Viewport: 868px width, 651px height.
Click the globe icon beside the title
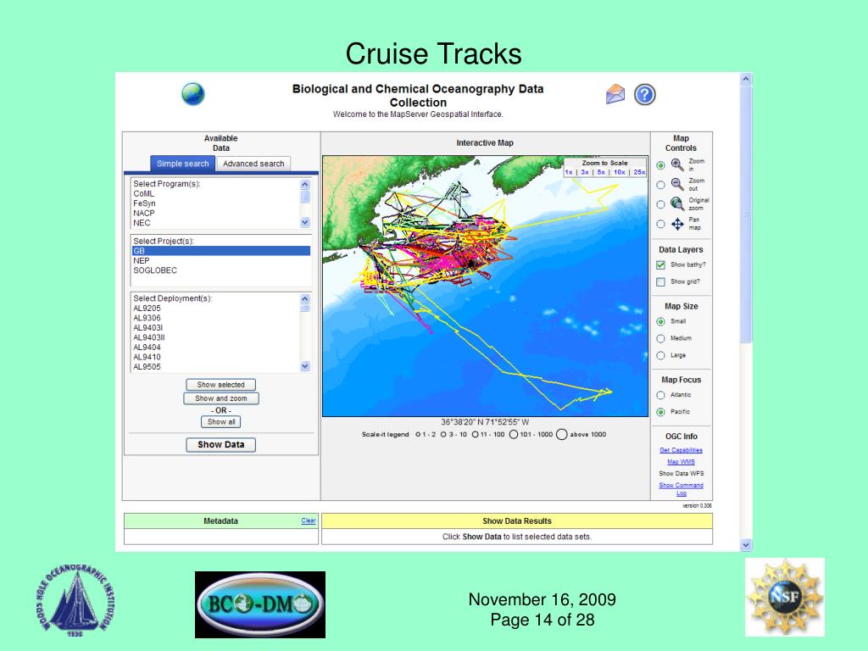pos(192,94)
